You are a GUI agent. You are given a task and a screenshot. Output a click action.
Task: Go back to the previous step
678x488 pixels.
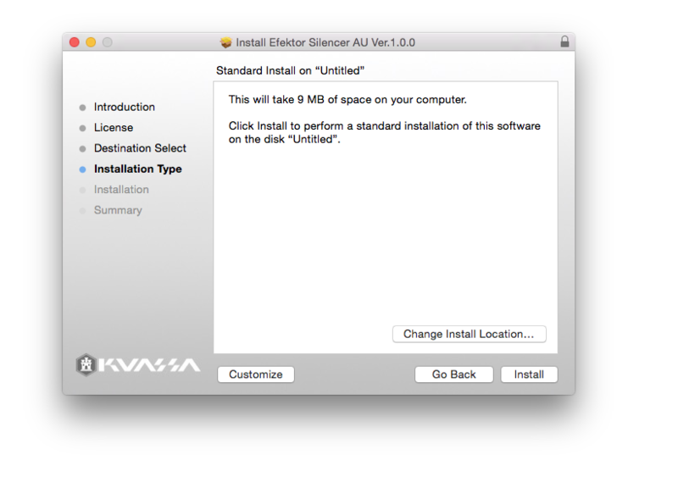pyautogui.click(x=453, y=374)
